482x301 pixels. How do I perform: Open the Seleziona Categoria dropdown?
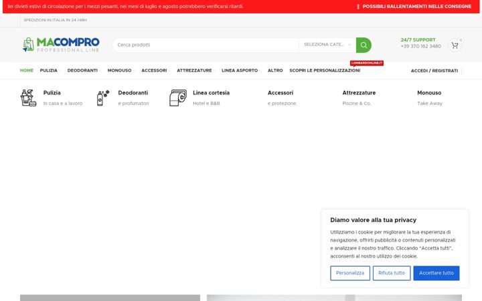click(327, 45)
